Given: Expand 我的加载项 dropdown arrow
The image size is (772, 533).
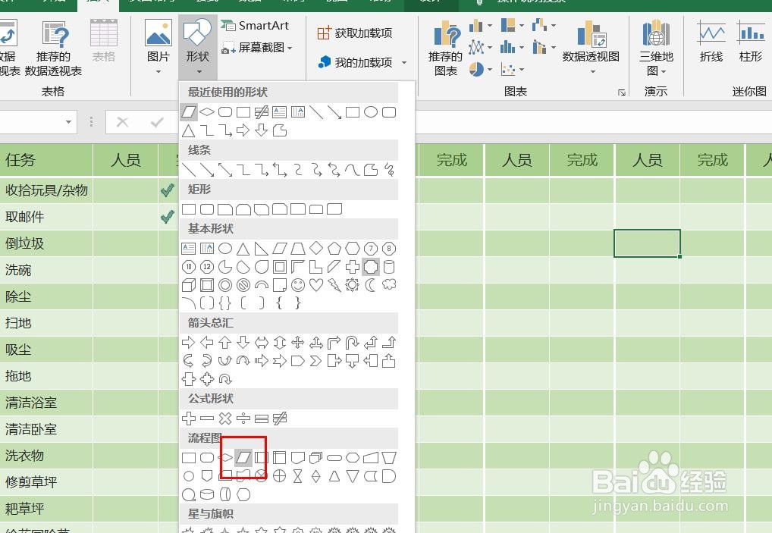Looking at the screenshot, I should point(404,63).
